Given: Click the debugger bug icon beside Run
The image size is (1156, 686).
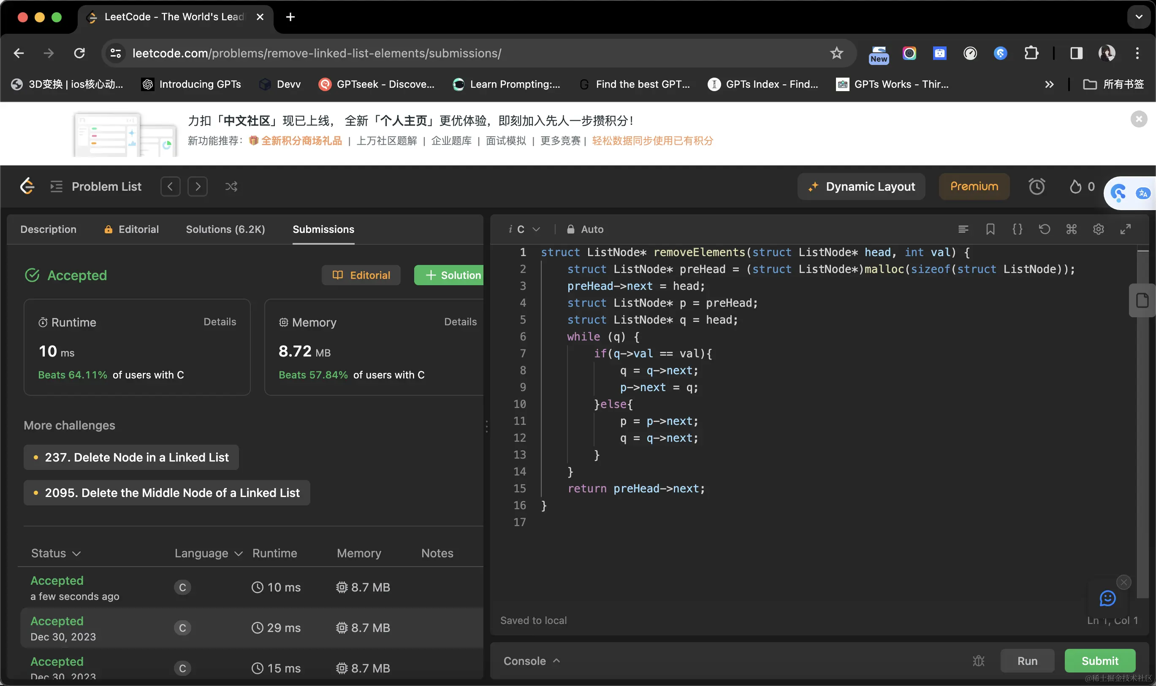Looking at the screenshot, I should pyautogui.click(x=978, y=661).
